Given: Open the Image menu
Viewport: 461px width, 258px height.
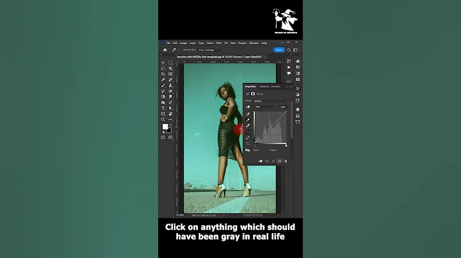Looking at the screenshot, I should coord(184,43).
